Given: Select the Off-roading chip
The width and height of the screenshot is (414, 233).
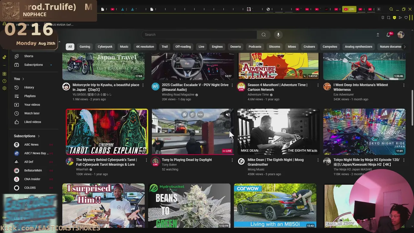Looking at the screenshot, I should click(x=183, y=47).
